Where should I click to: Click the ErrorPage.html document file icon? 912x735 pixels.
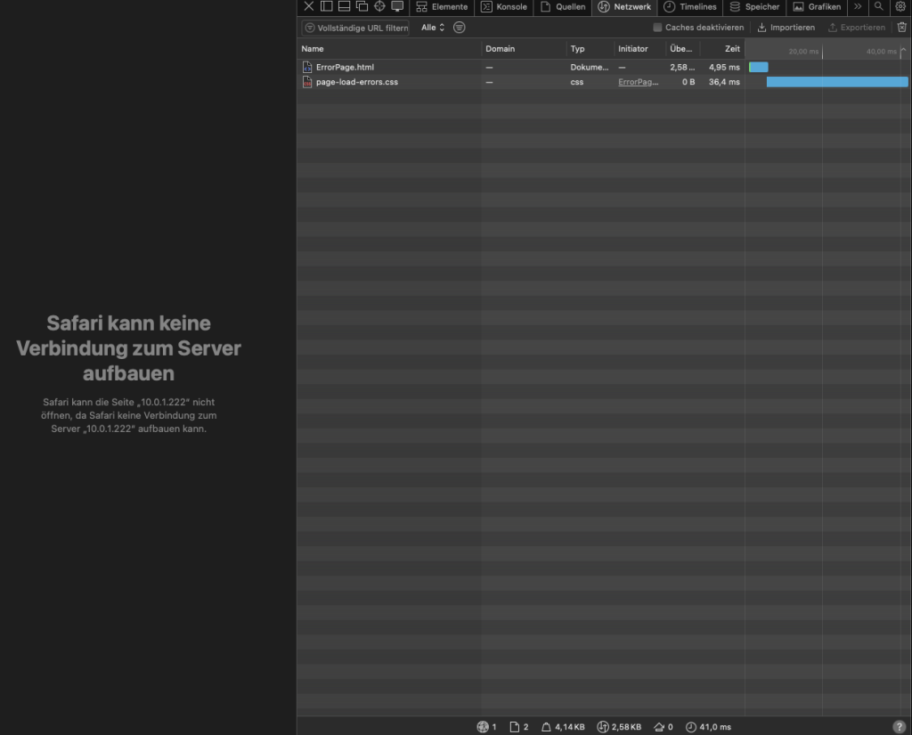pos(307,68)
